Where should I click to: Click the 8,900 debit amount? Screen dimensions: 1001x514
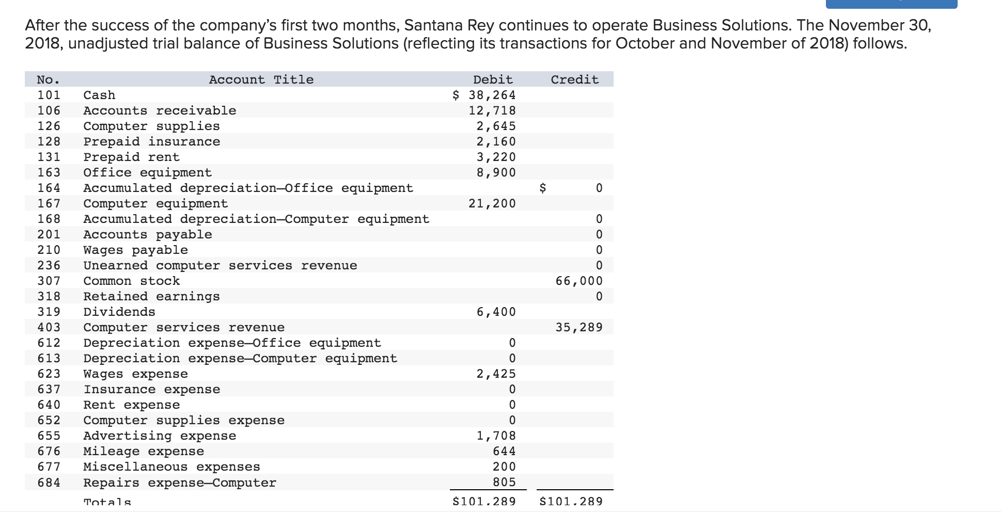tap(496, 172)
